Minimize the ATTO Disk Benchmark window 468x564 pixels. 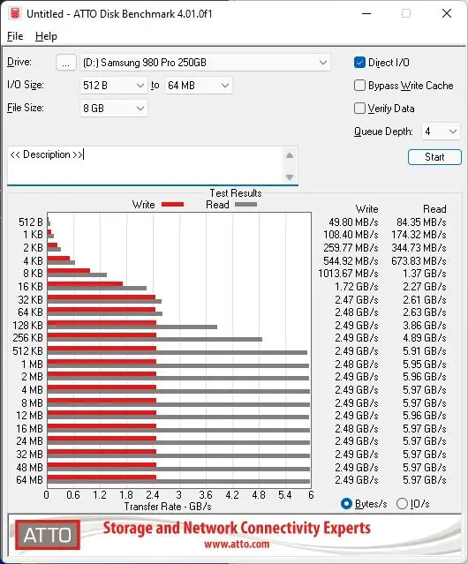[366, 13]
